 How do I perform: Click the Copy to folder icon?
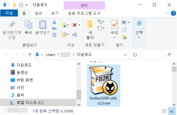[64, 34]
